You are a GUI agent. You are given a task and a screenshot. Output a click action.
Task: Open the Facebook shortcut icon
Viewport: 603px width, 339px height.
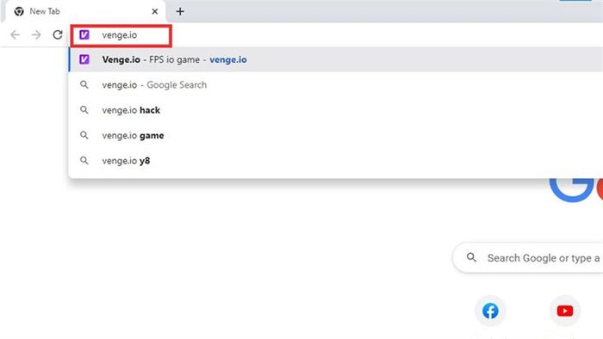(490, 311)
